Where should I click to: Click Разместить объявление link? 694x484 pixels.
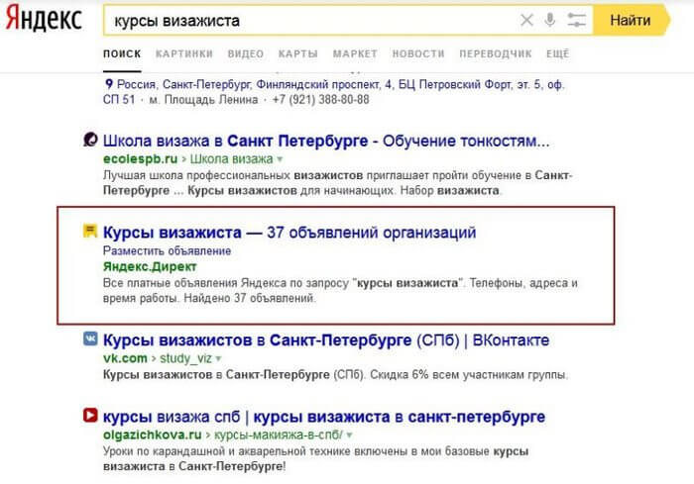167,251
